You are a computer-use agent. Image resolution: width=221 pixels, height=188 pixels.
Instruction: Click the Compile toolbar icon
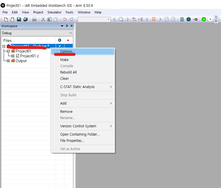(x=182, y=19)
